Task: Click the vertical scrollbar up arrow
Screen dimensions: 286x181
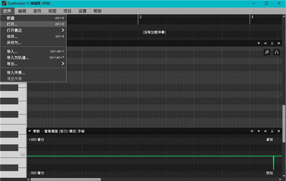Action: (x=284, y=16)
